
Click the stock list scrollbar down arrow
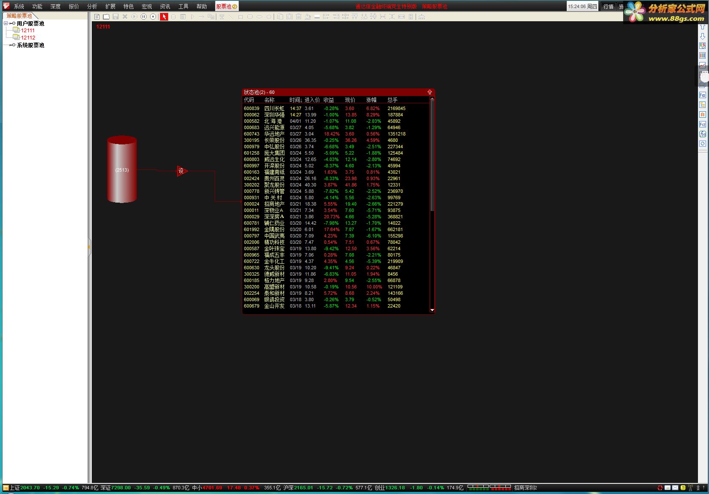click(x=432, y=310)
